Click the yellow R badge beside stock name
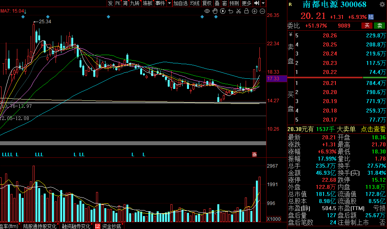Viewport: 387px width, 229px height. [290, 4]
